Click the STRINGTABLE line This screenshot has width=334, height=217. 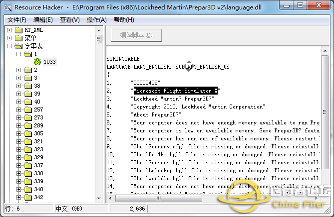(123, 59)
